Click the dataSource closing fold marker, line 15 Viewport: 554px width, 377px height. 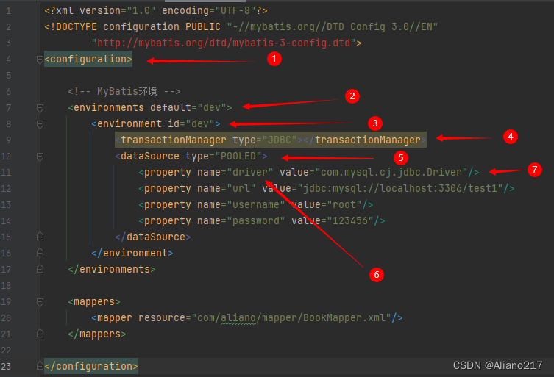tap(40, 237)
